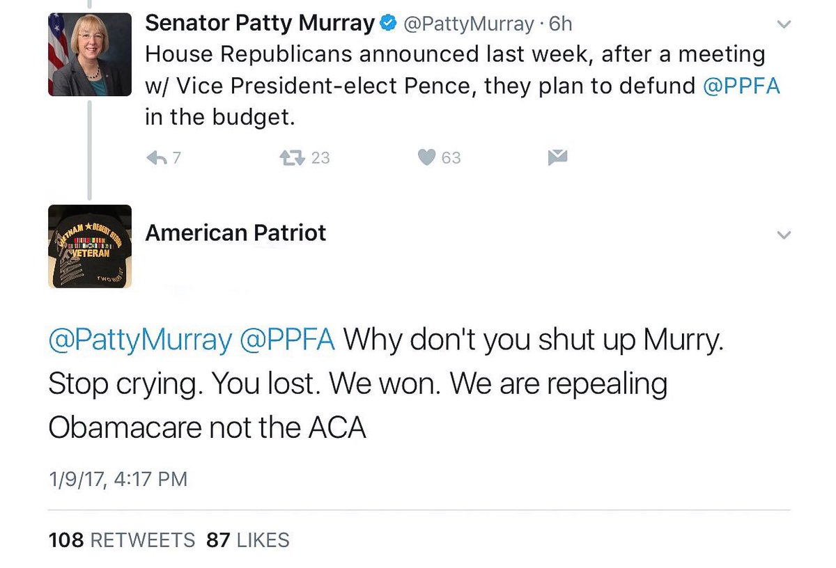Send tweet via the envelope message icon
Image resolution: width=836 pixels, height=568 pixels.
557,158
